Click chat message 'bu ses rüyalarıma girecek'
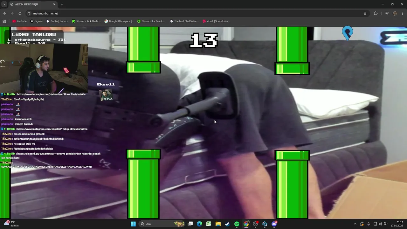The image size is (407, 229). click(29, 134)
